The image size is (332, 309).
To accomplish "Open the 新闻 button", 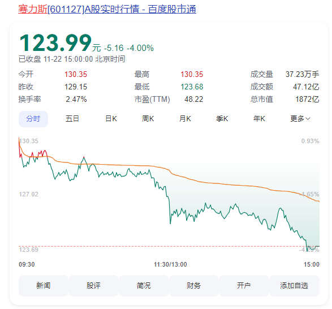I will pos(44,285).
